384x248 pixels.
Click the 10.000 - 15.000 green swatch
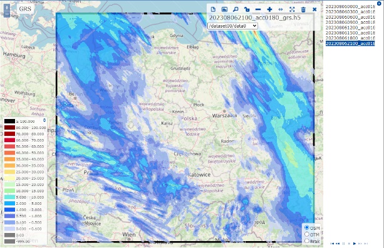tap(9, 191)
